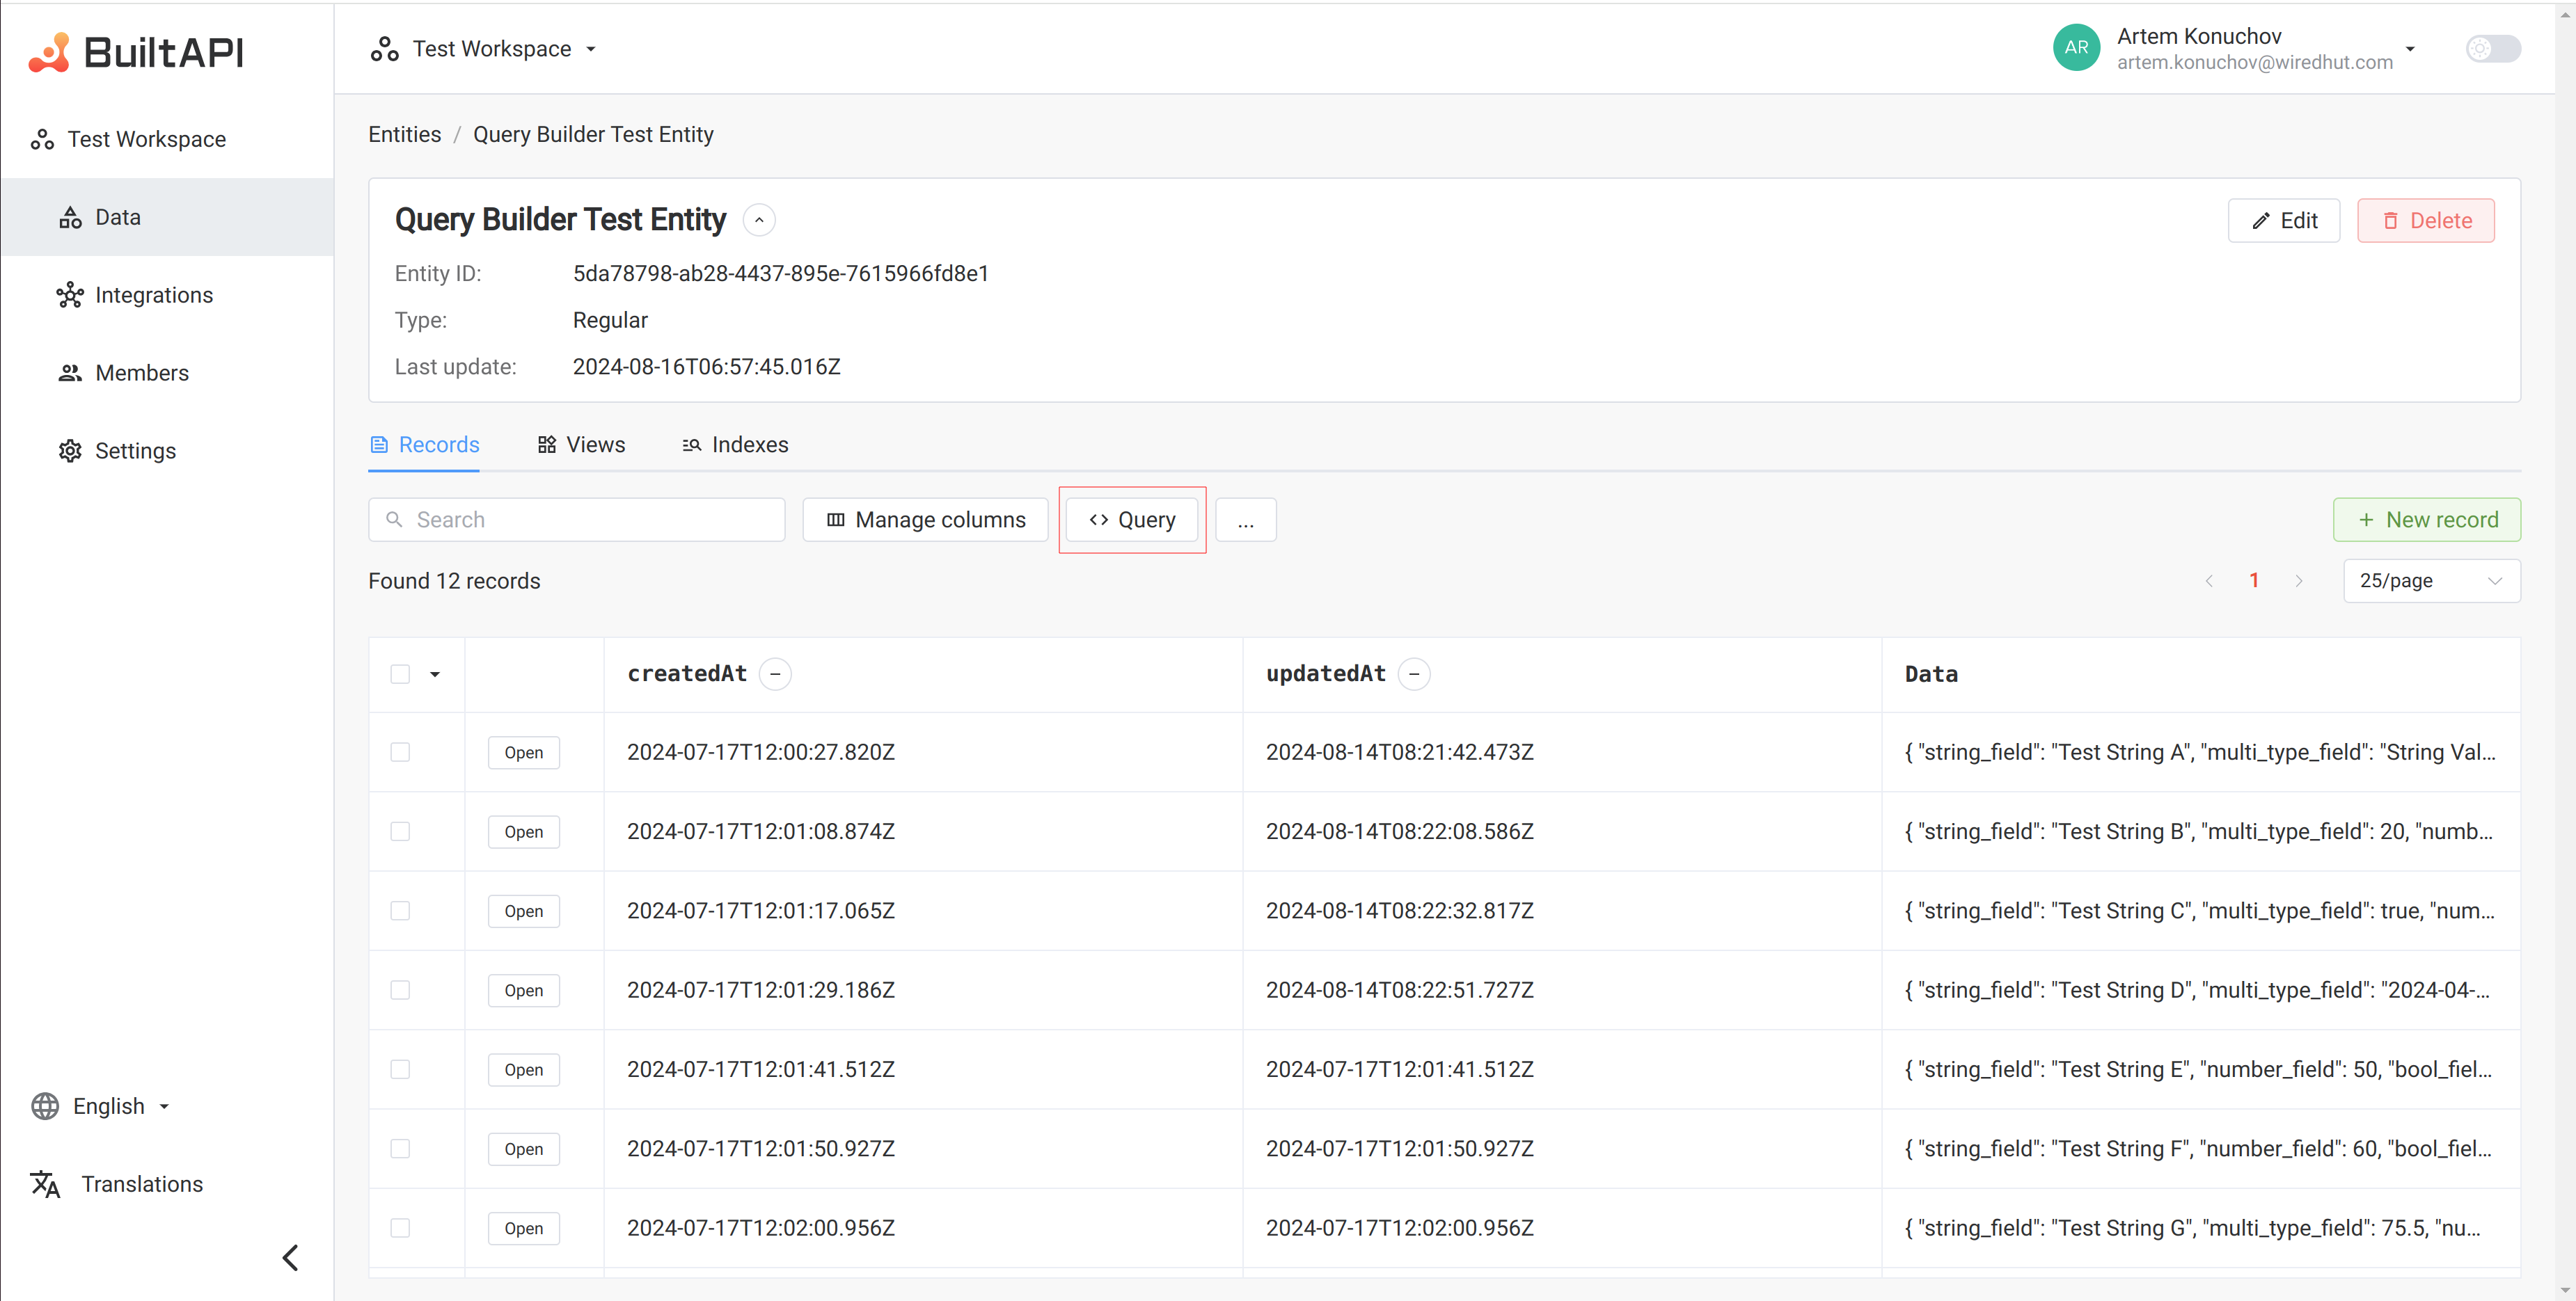Image resolution: width=2576 pixels, height=1301 pixels.
Task: Open Translations page
Action: (x=117, y=1184)
